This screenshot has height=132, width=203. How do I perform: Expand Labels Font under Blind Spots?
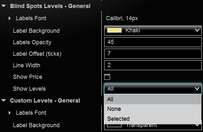click(10, 19)
